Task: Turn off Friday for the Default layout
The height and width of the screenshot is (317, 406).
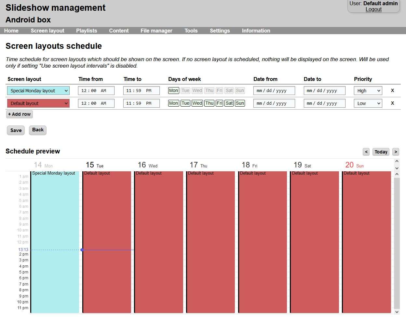Action: (219, 103)
